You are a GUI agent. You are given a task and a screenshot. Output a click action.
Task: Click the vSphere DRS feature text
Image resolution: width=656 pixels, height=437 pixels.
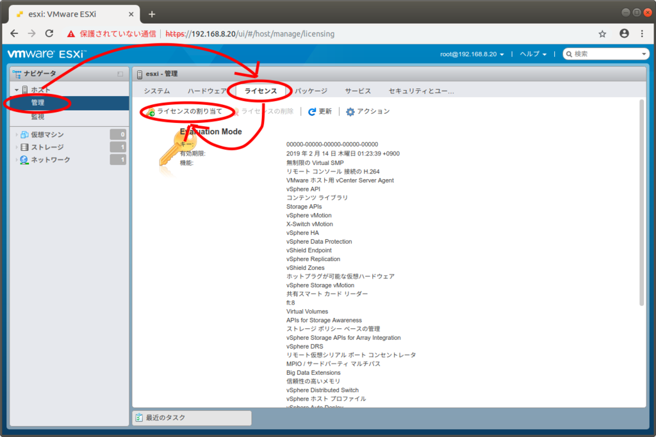(x=304, y=346)
